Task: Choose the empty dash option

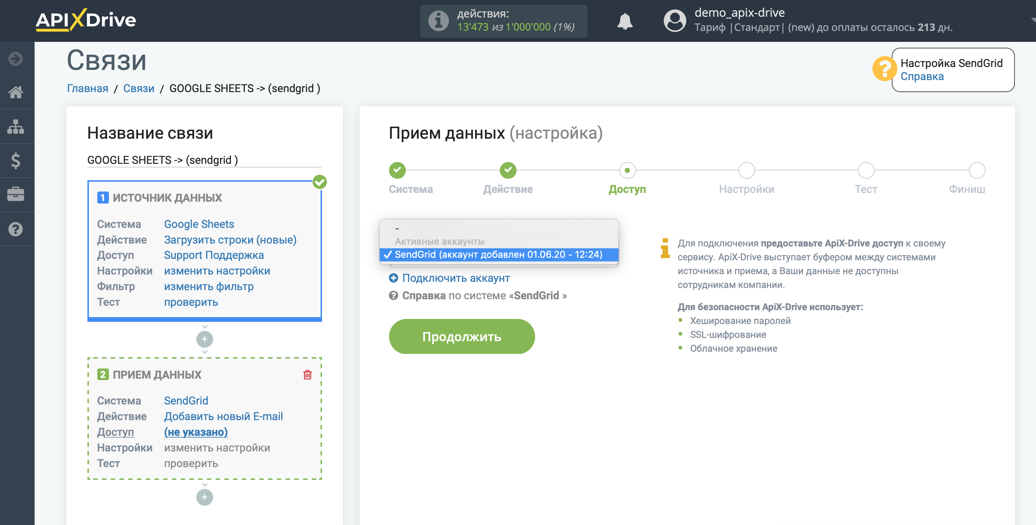Action: (499, 228)
